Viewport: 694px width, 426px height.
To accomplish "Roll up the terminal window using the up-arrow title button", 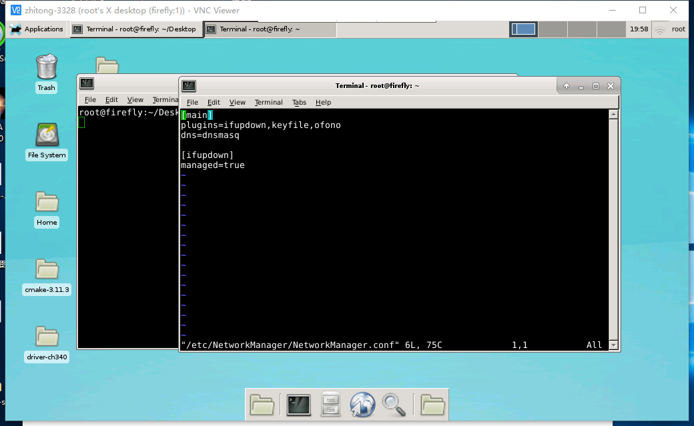I will (567, 86).
